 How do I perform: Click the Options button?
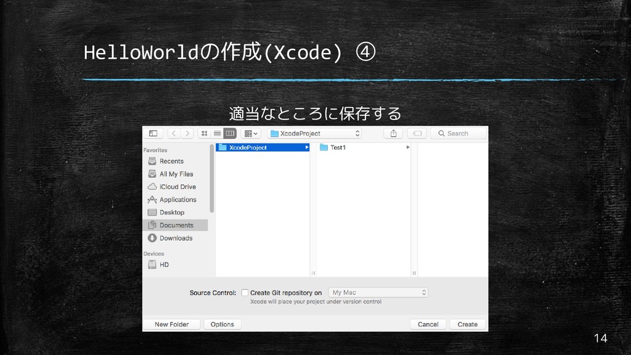pos(222,324)
